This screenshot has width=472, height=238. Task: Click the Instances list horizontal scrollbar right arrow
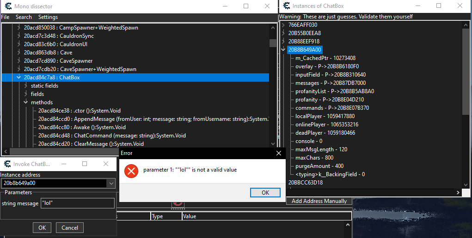tap(458, 192)
